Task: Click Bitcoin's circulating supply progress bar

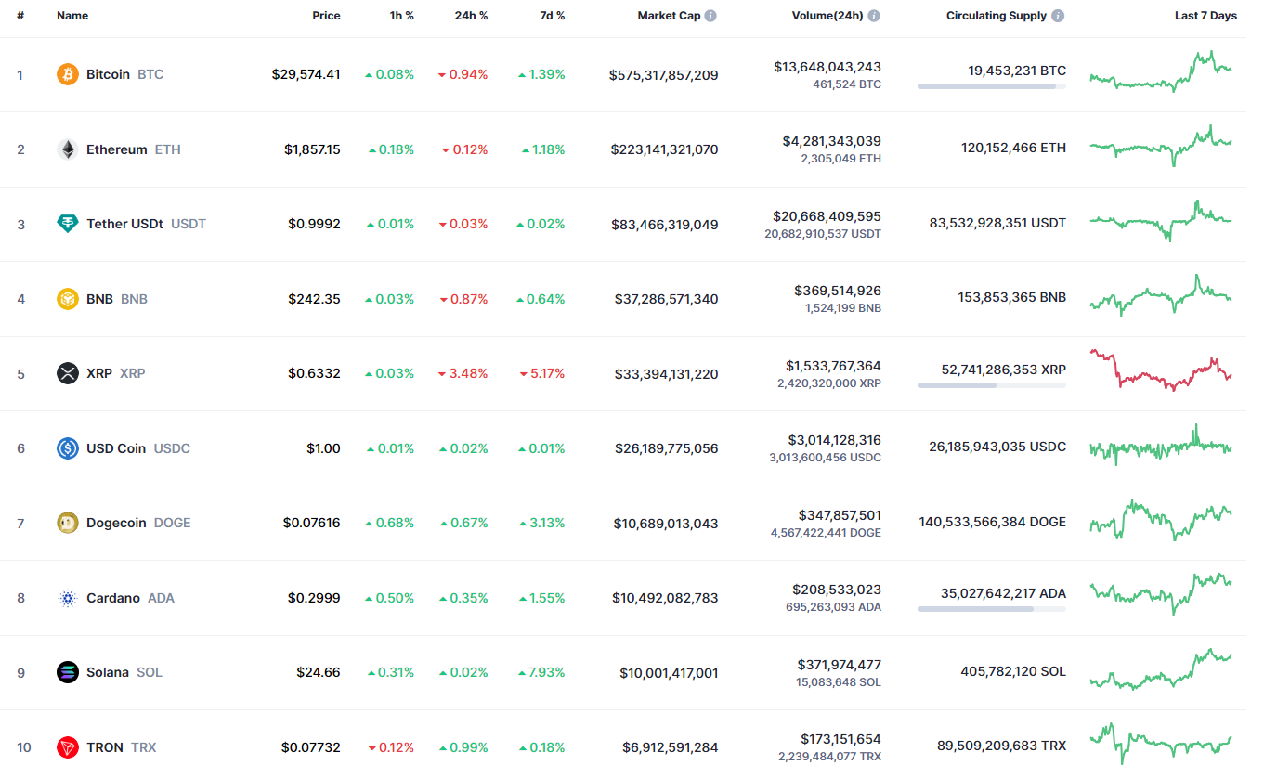Action: coord(990,86)
